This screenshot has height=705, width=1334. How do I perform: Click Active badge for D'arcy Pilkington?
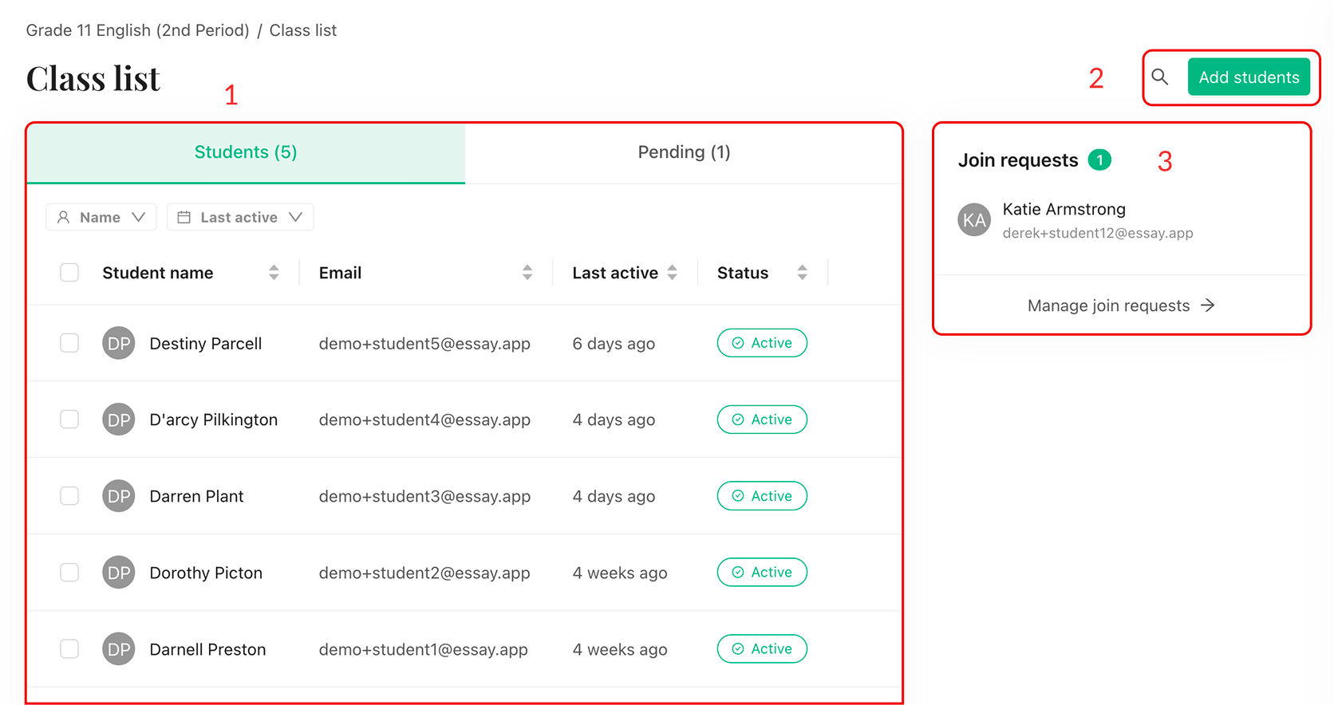[762, 419]
